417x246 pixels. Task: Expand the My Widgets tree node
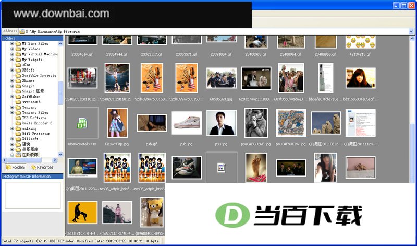(12, 60)
